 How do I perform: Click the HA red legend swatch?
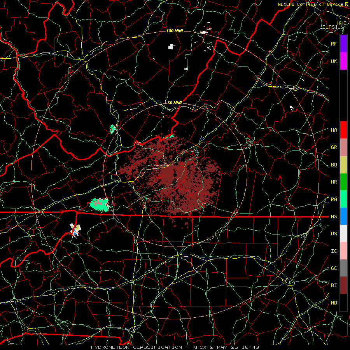click(343, 130)
